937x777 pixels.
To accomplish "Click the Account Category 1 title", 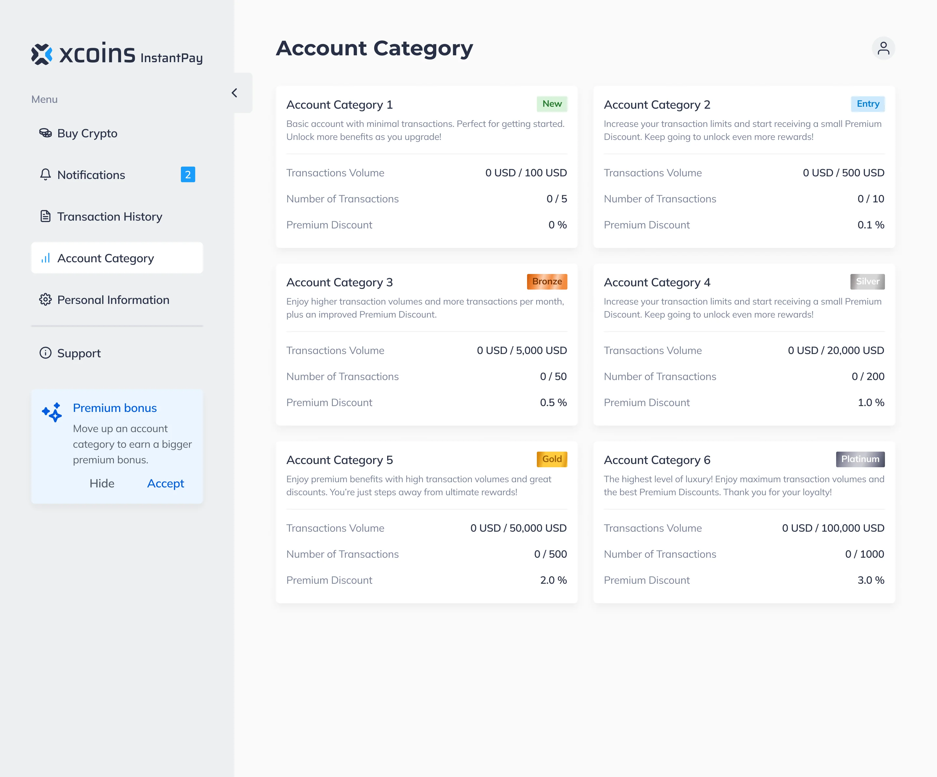I will (340, 104).
